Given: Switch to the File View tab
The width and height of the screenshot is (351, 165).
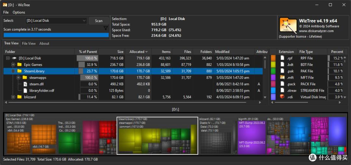Looking at the screenshot, I should pyautogui.click(x=29, y=44).
